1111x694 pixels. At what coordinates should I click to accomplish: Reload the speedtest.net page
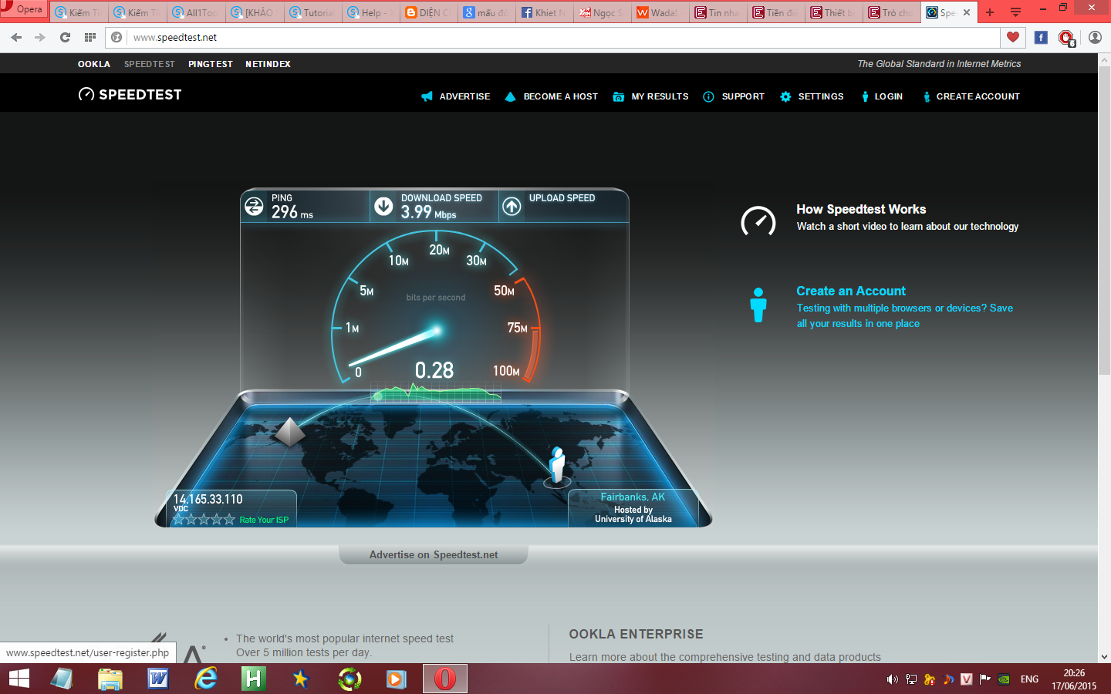[66, 37]
